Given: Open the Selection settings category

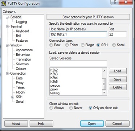Looking at the screenshot, I should (22, 64).
